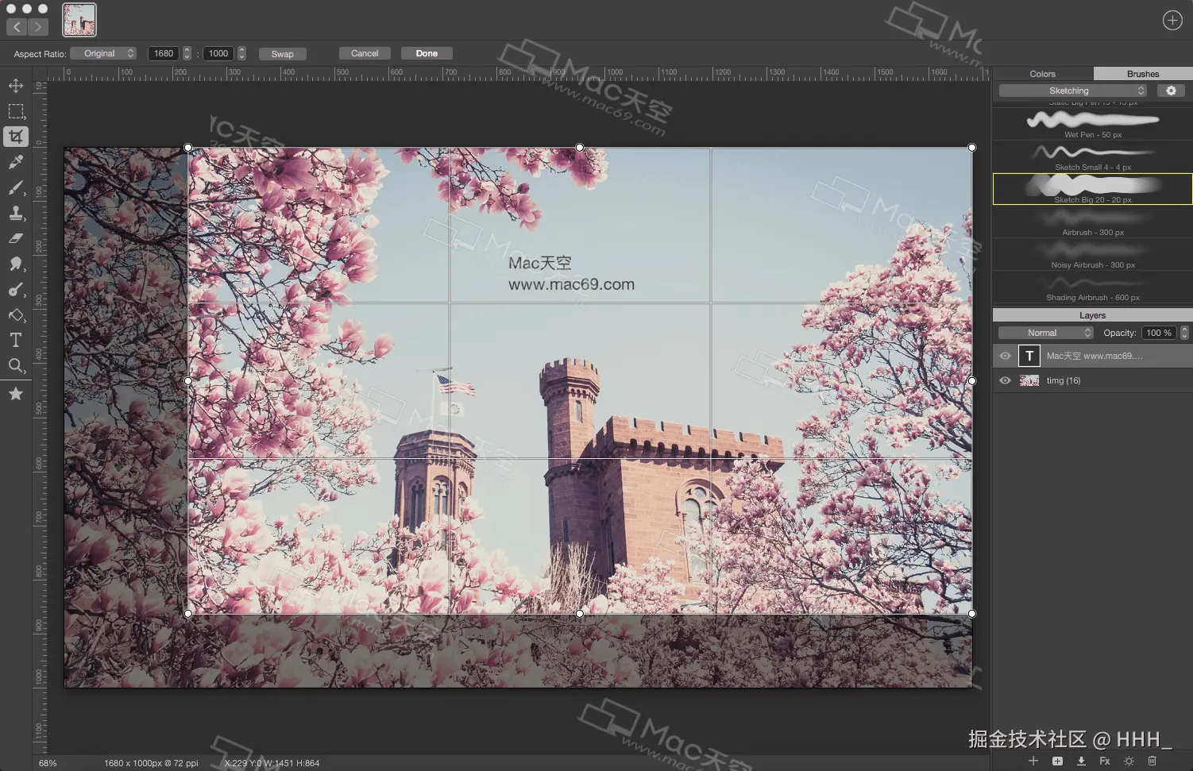1193x771 pixels.
Task: Grab the left-middle crop handle
Action: coord(188,381)
